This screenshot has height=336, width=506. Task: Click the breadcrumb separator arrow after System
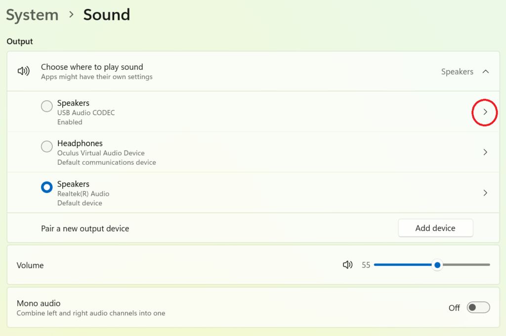point(71,15)
